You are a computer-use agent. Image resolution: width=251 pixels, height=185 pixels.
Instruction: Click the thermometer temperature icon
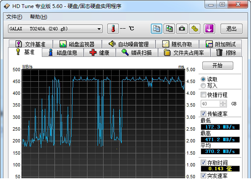(113, 29)
